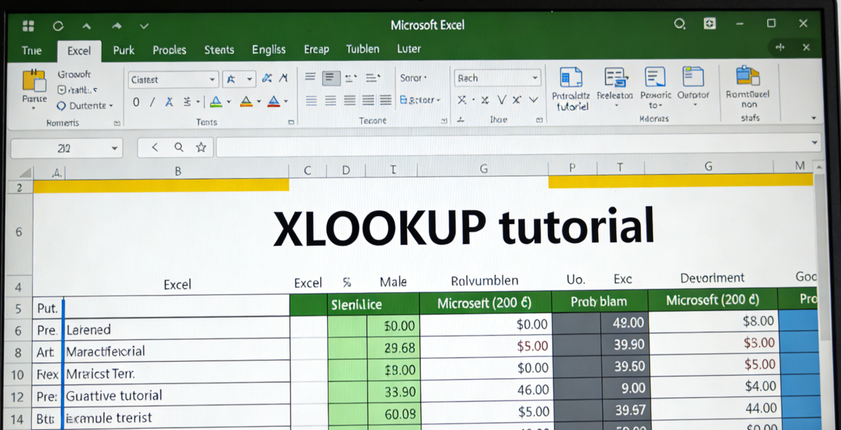Click the back arrow beside formula bar
This screenshot has width=841, height=430.
155,148
